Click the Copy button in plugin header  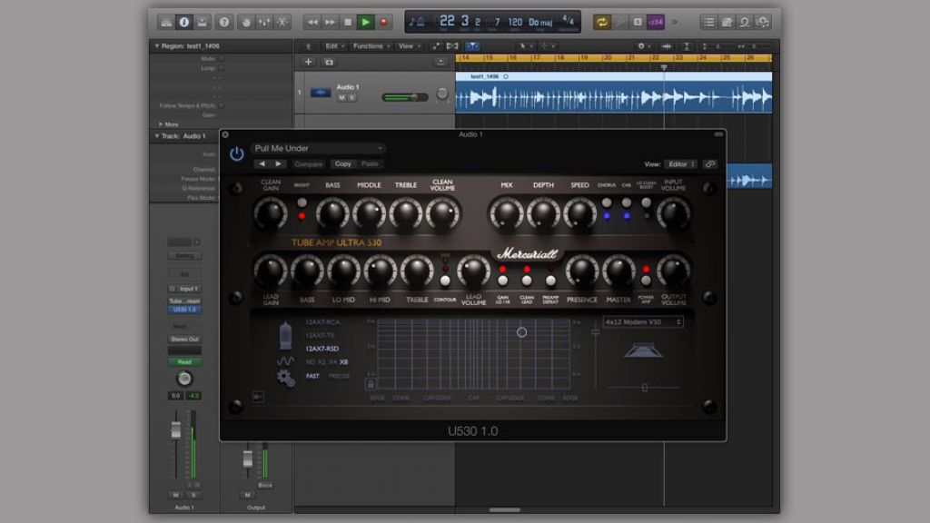342,164
